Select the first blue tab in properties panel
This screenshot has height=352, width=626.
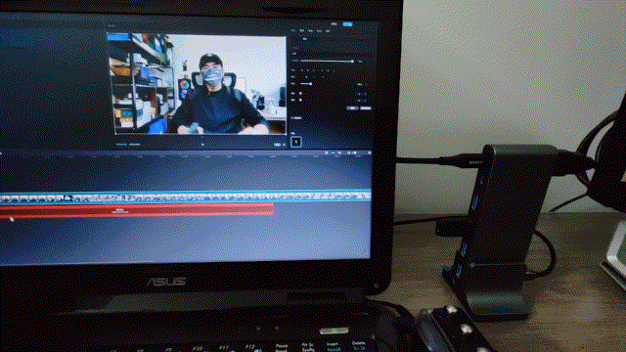tap(293, 30)
